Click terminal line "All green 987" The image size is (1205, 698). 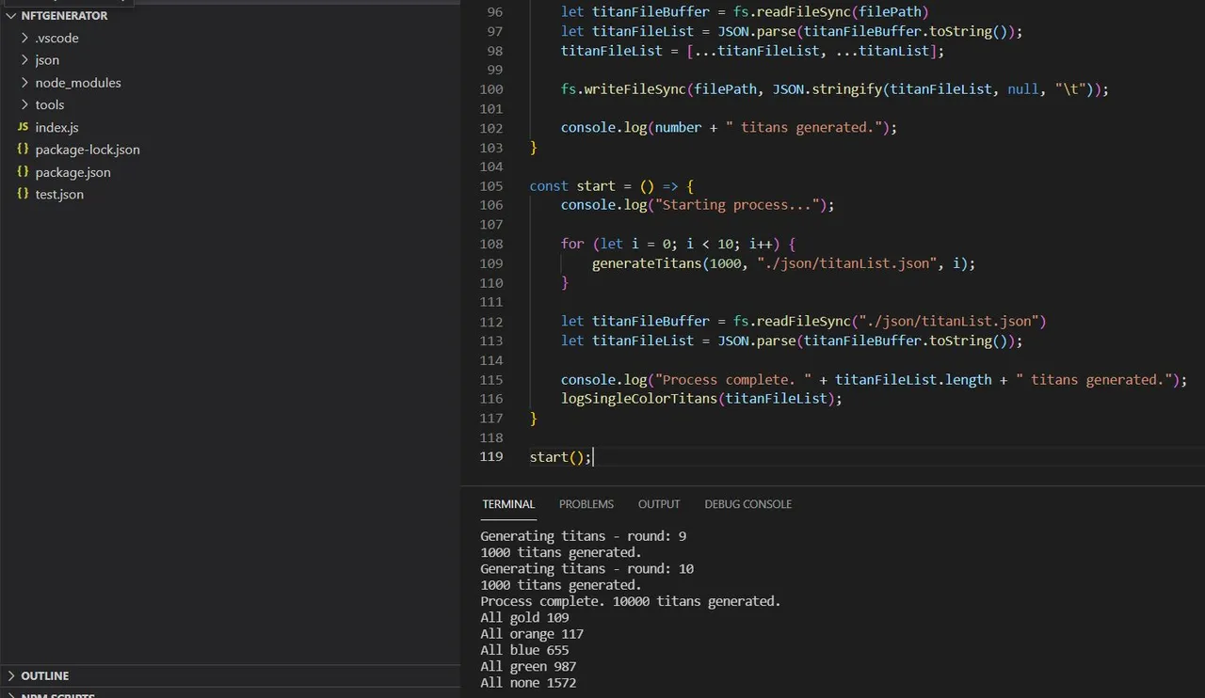click(528, 667)
